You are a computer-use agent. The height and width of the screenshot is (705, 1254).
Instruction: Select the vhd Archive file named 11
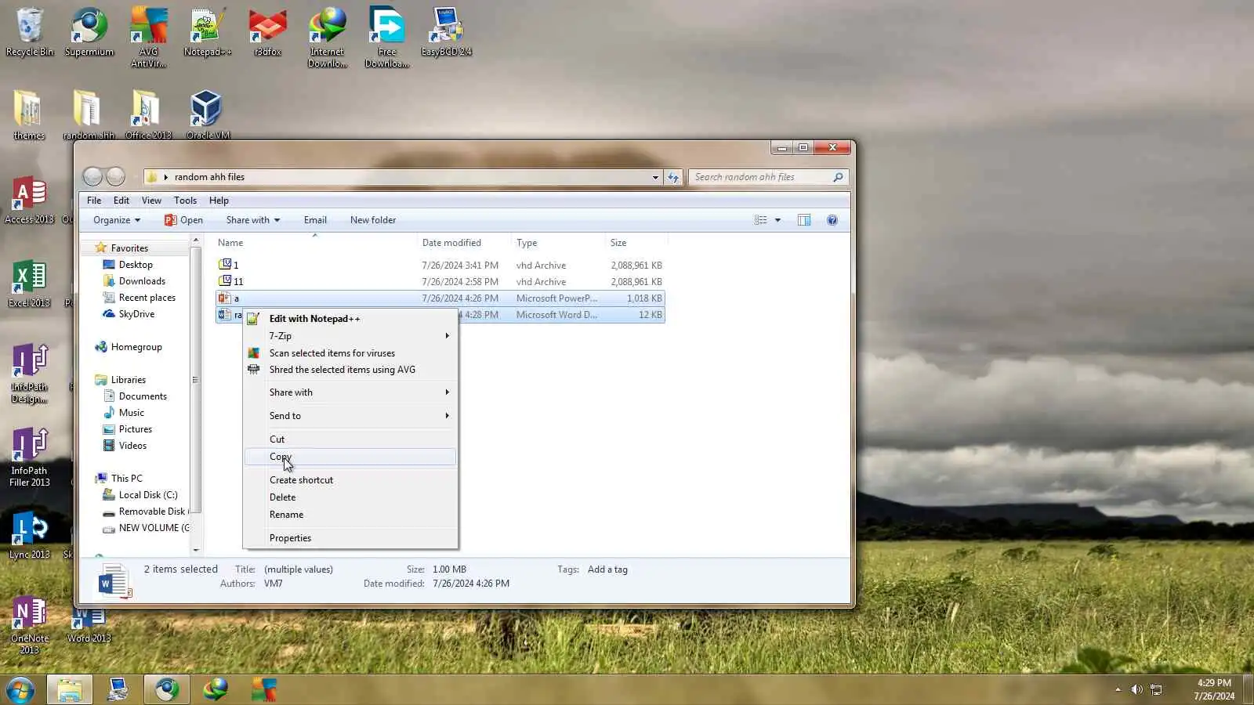tap(440, 282)
